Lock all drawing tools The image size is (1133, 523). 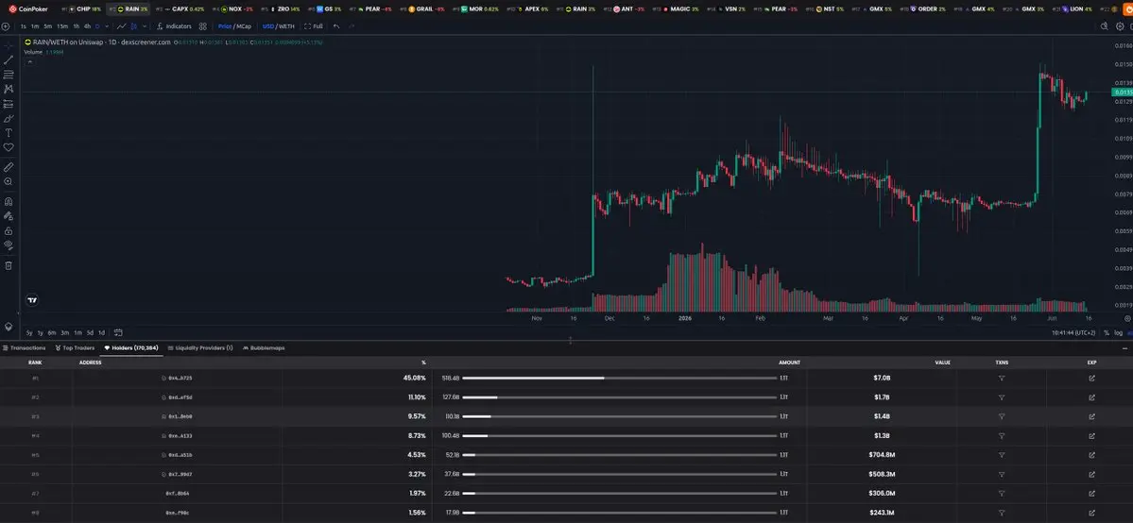click(9, 230)
